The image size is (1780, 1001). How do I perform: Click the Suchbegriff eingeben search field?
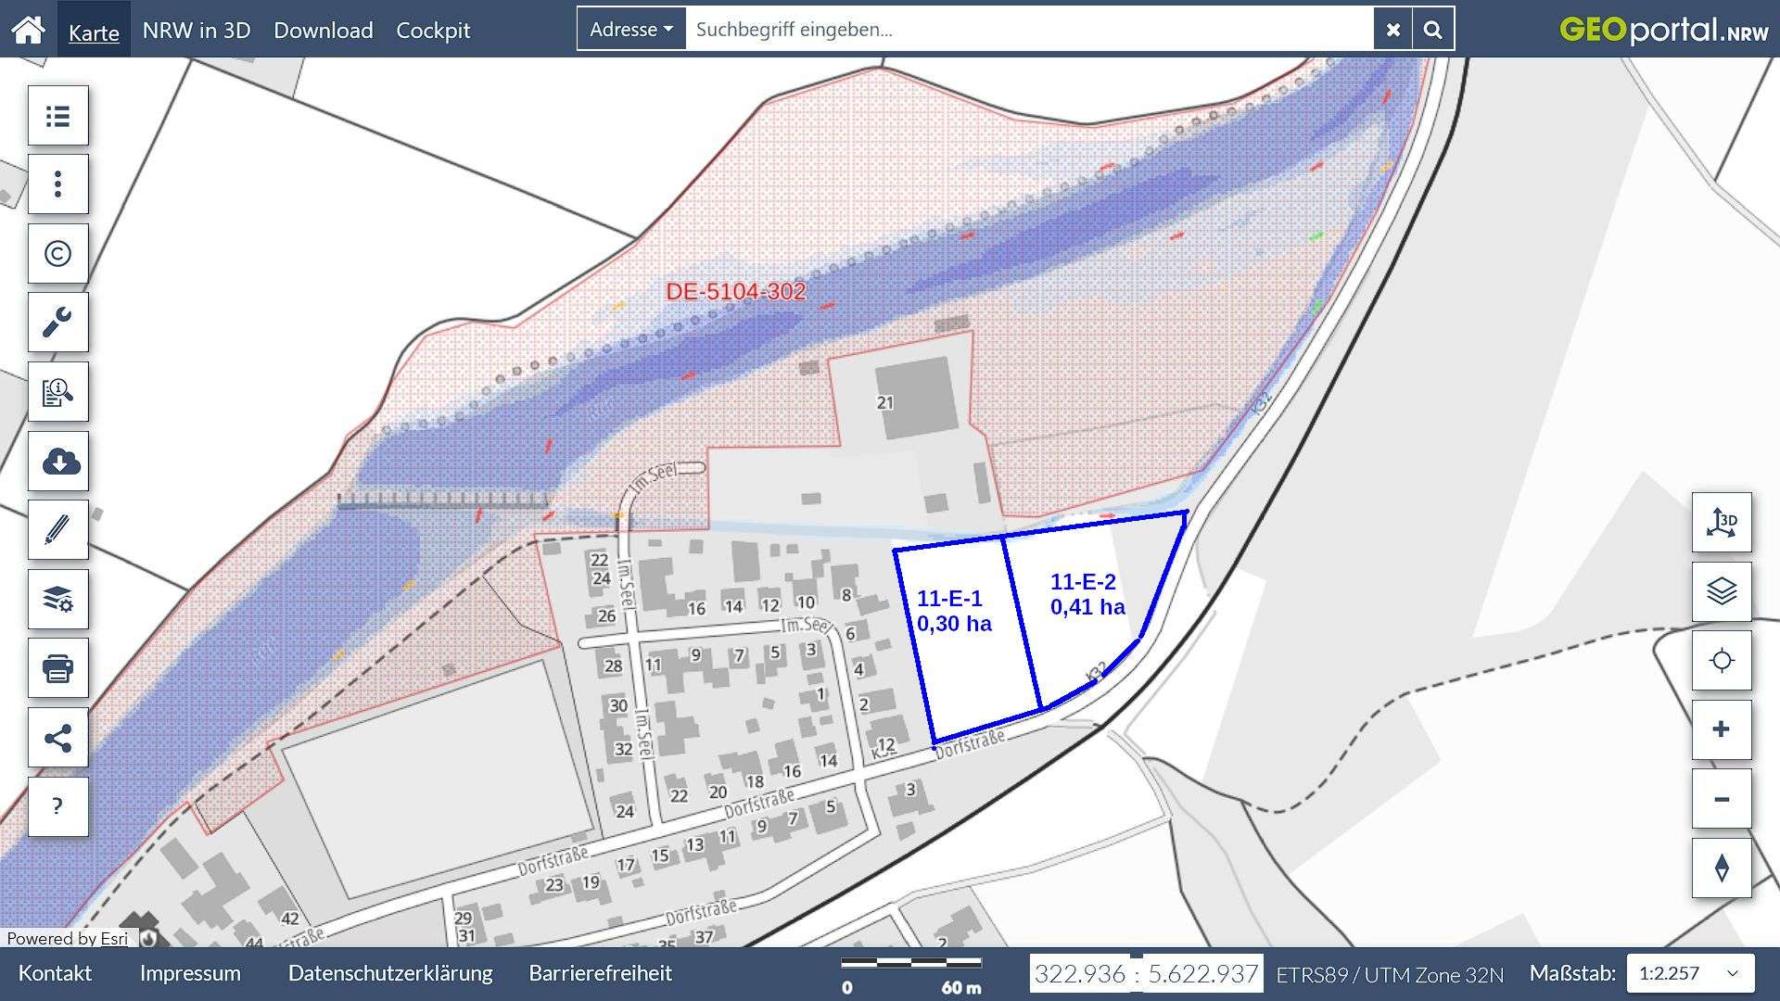[x=1029, y=30]
